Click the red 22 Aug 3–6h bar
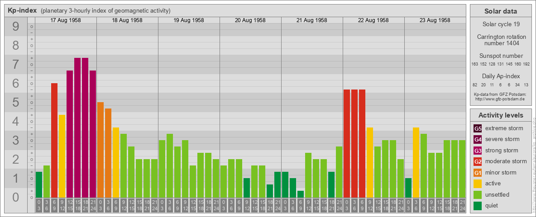The width and height of the screenshot is (536, 217). click(354, 144)
